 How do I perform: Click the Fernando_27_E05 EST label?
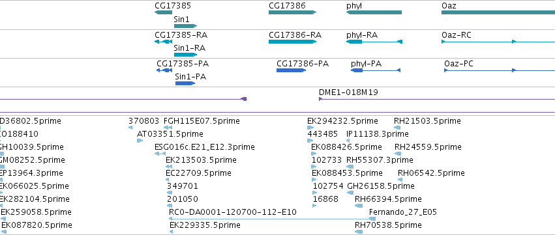coord(403,212)
